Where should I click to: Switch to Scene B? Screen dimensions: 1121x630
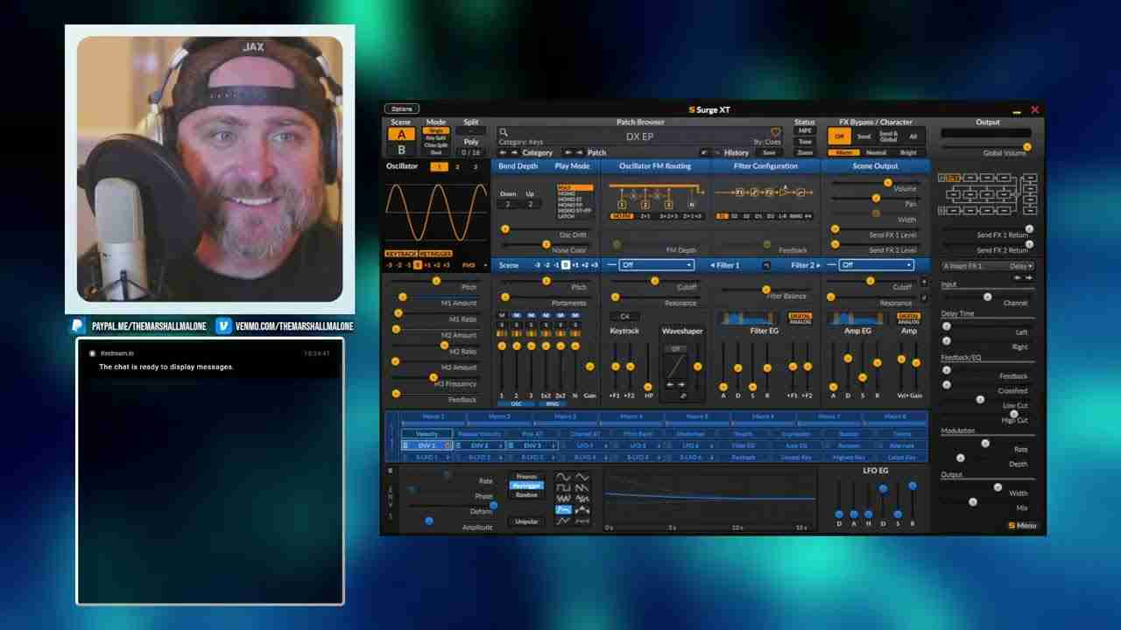(401, 150)
